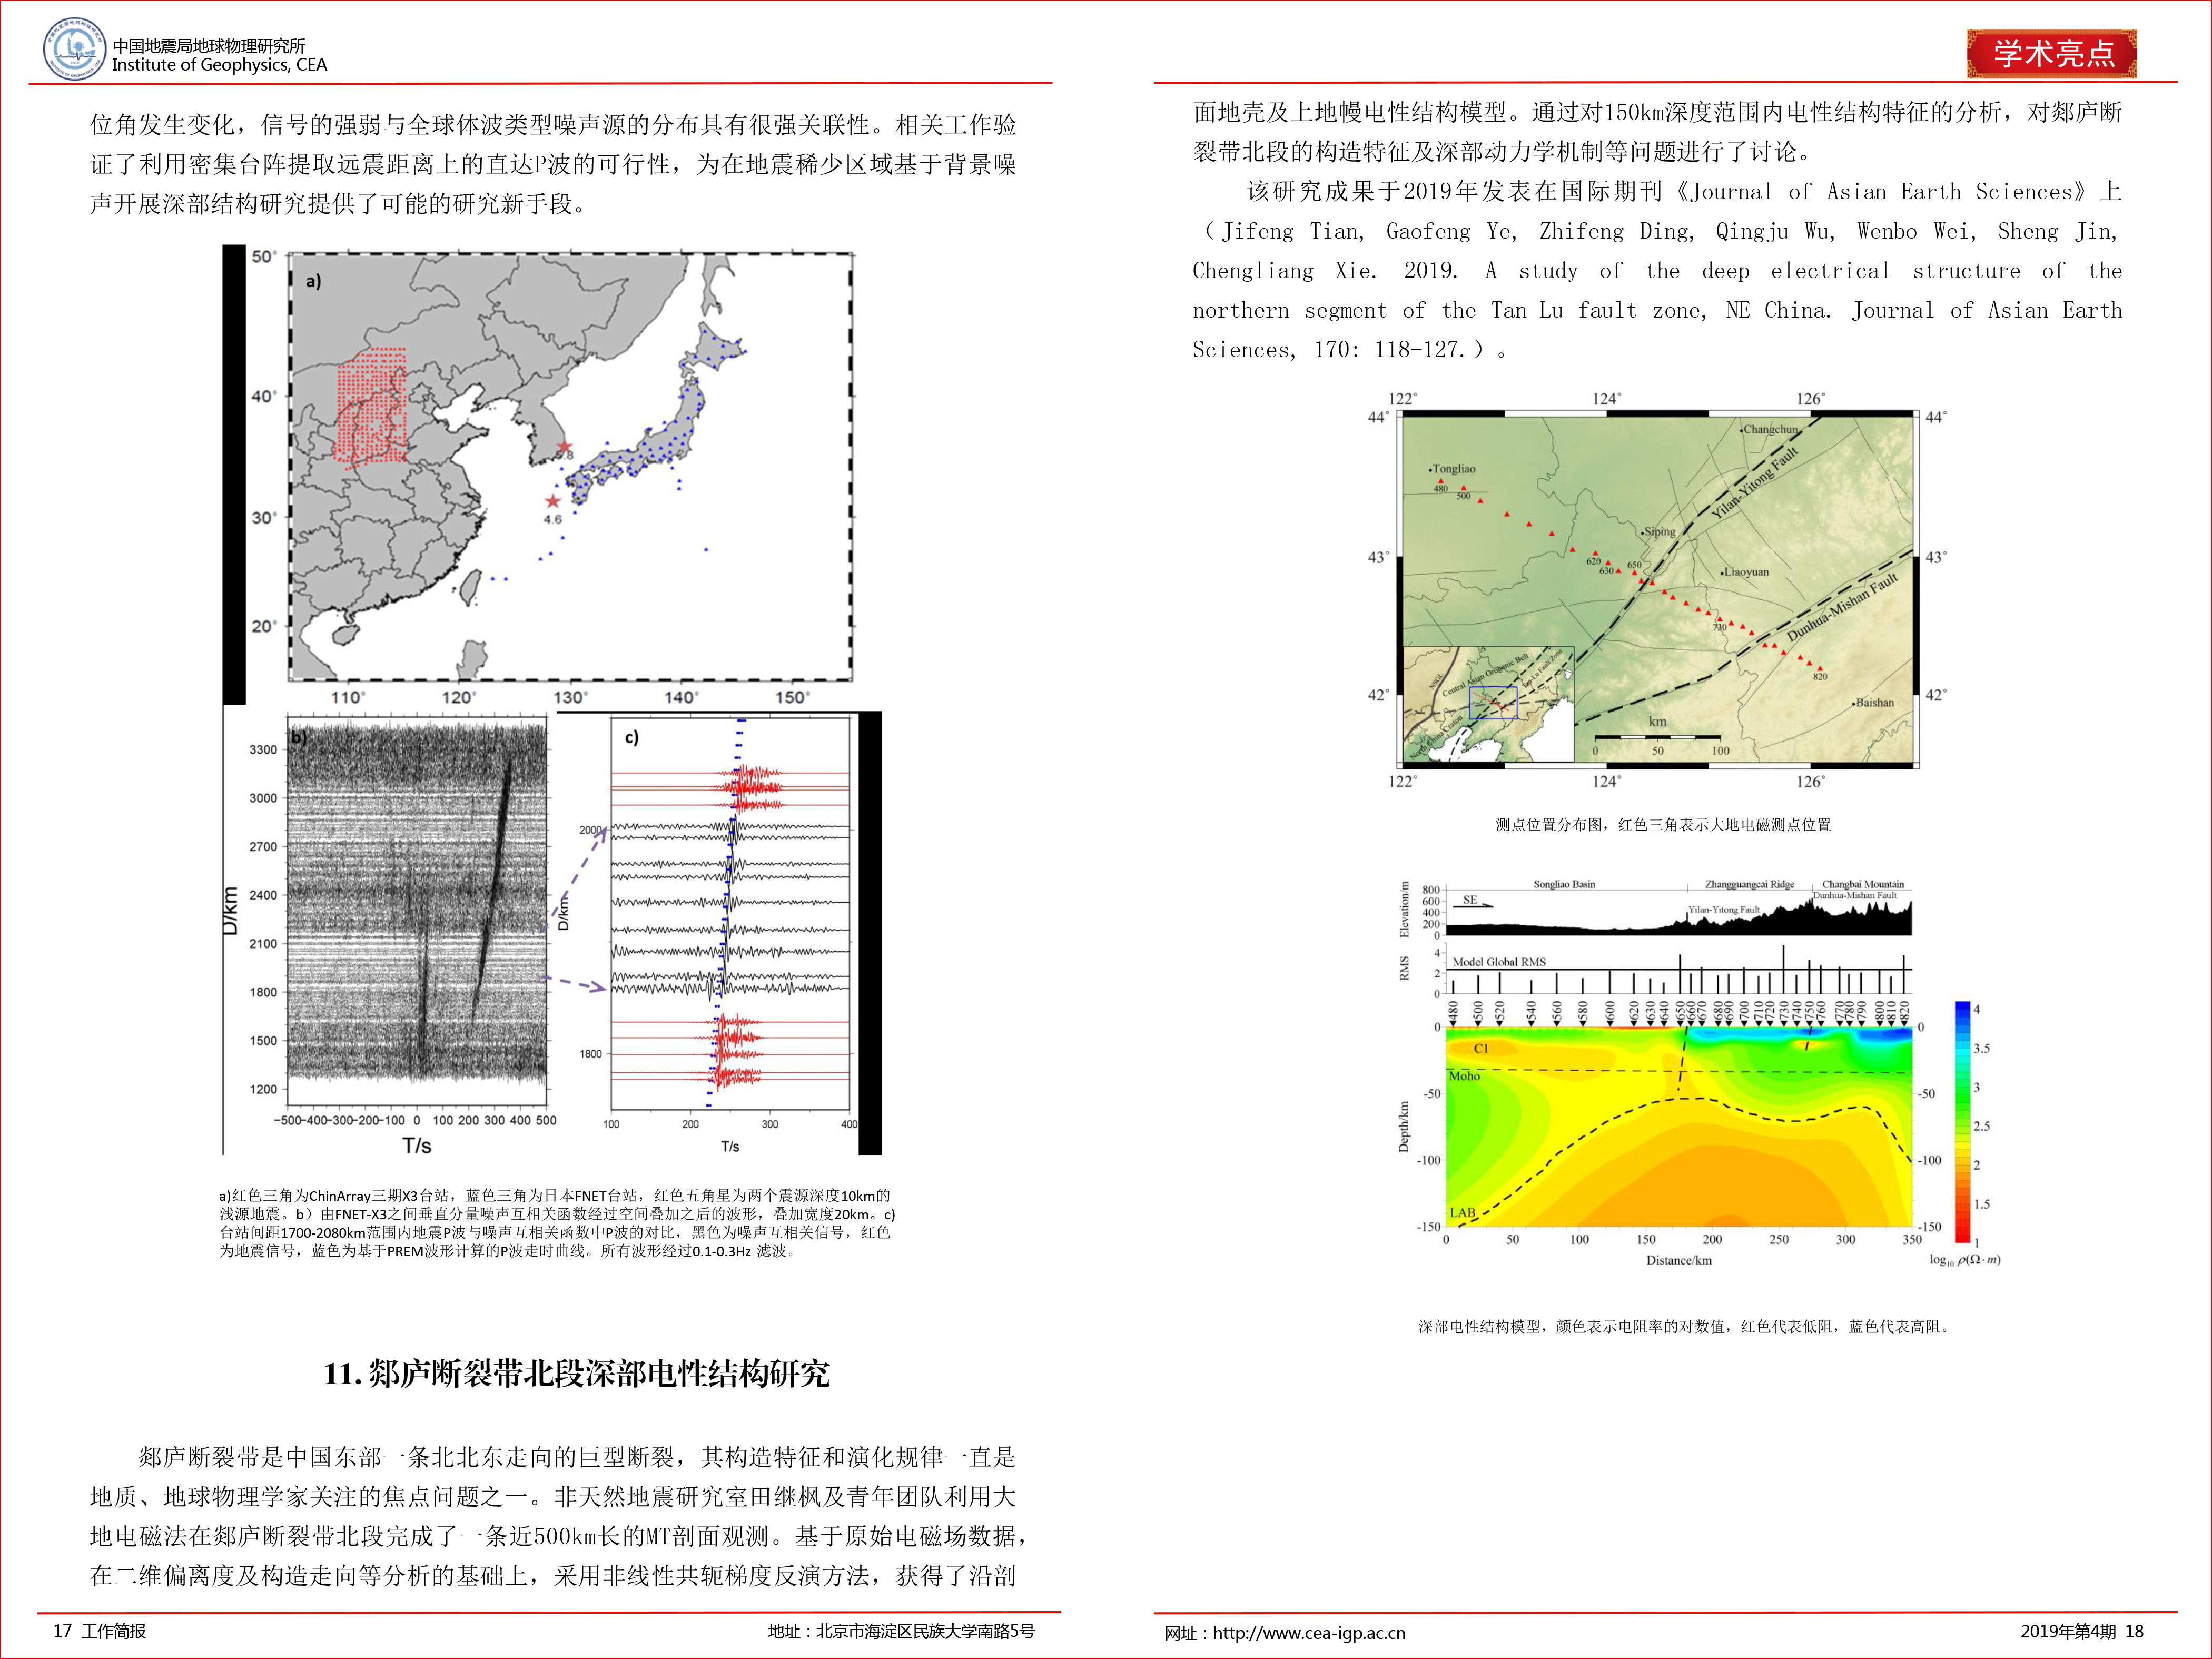
Task: Click the Dunhua-Mishan Fault label on the map
Action: pos(1842,607)
